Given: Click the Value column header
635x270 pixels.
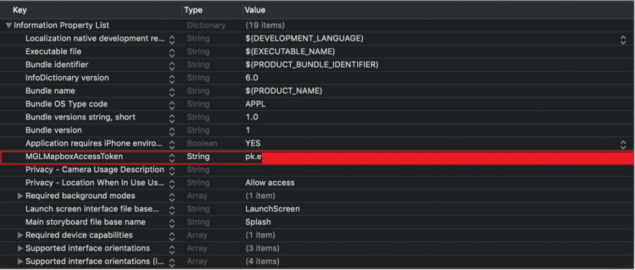Looking at the screenshot, I should tap(256, 10).
